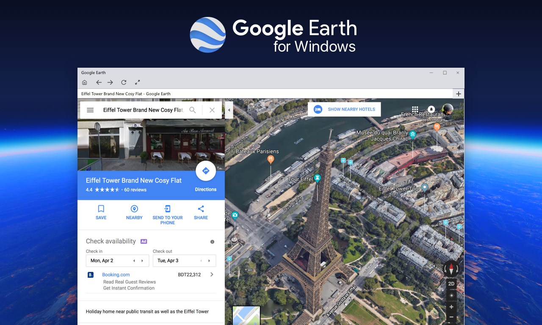Collapse the side panel with the arrow tab
Image resolution: width=542 pixels, height=325 pixels.
point(229,110)
